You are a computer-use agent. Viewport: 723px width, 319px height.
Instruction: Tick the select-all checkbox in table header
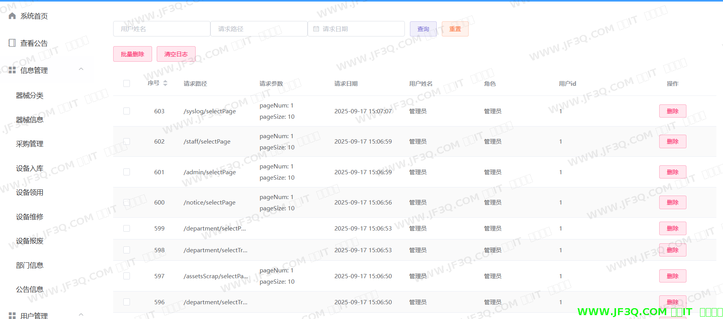tap(126, 83)
